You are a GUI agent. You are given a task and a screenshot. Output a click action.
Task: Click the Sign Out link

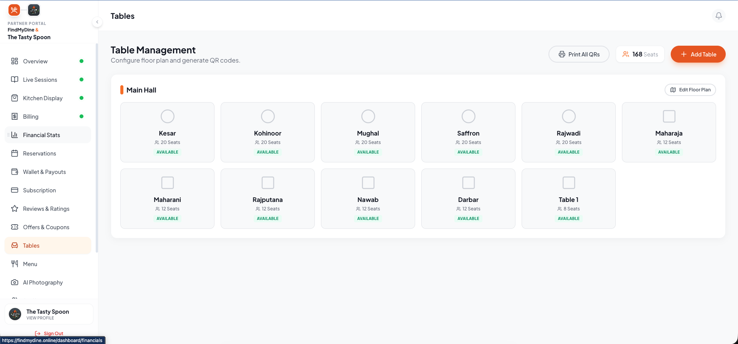(49, 334)
